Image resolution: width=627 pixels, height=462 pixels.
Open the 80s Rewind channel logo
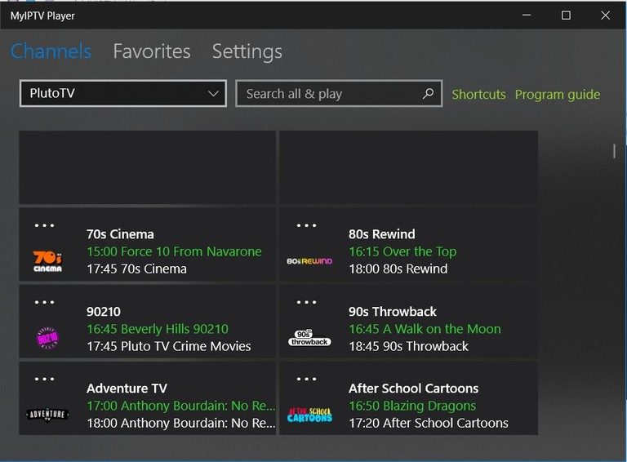309,261
